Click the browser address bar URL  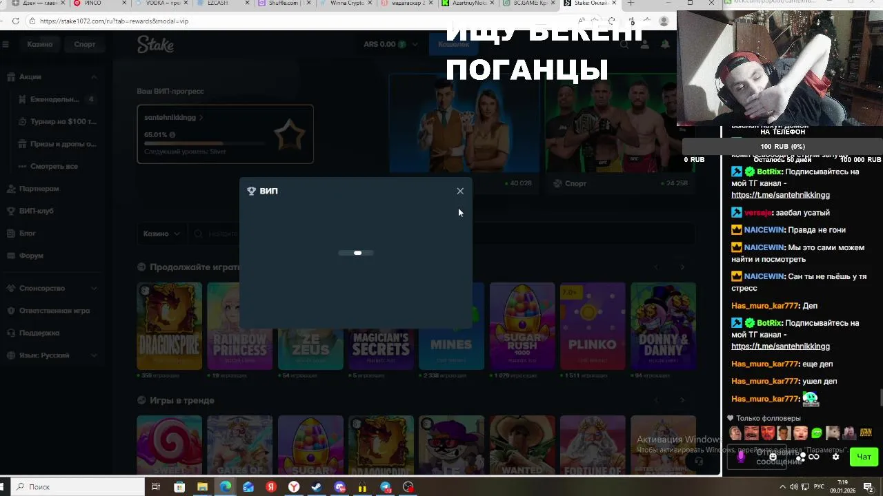coord(114,21)
